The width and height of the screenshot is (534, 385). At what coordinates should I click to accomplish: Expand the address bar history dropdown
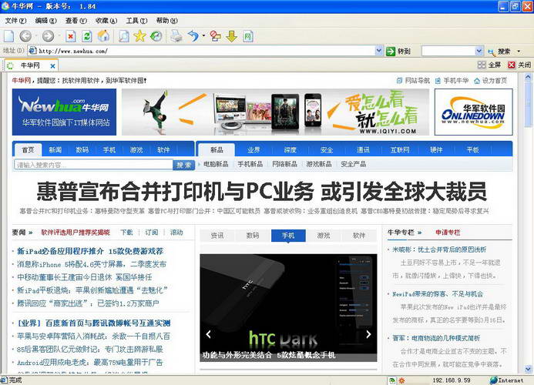point(378,51)
